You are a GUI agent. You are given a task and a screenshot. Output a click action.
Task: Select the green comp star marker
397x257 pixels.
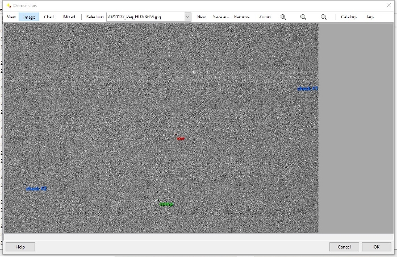166,204
